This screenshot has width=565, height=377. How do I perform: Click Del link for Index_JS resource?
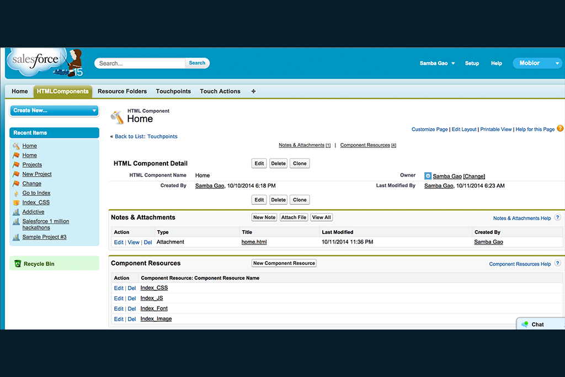pos(131,299)
